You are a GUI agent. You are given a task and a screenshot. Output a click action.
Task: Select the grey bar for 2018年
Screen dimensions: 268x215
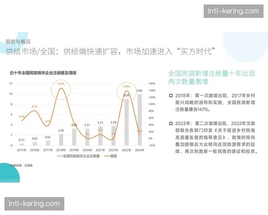point(61,140)
